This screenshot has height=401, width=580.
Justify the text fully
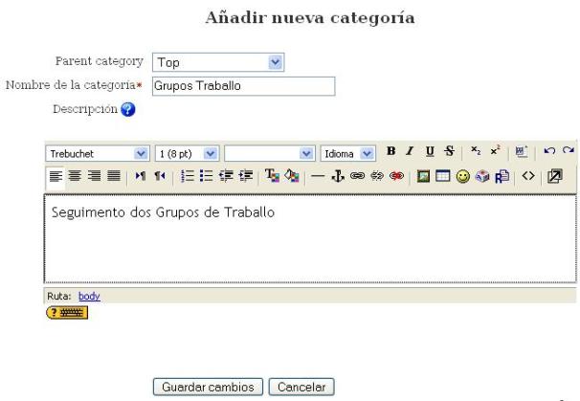point(114,176)
